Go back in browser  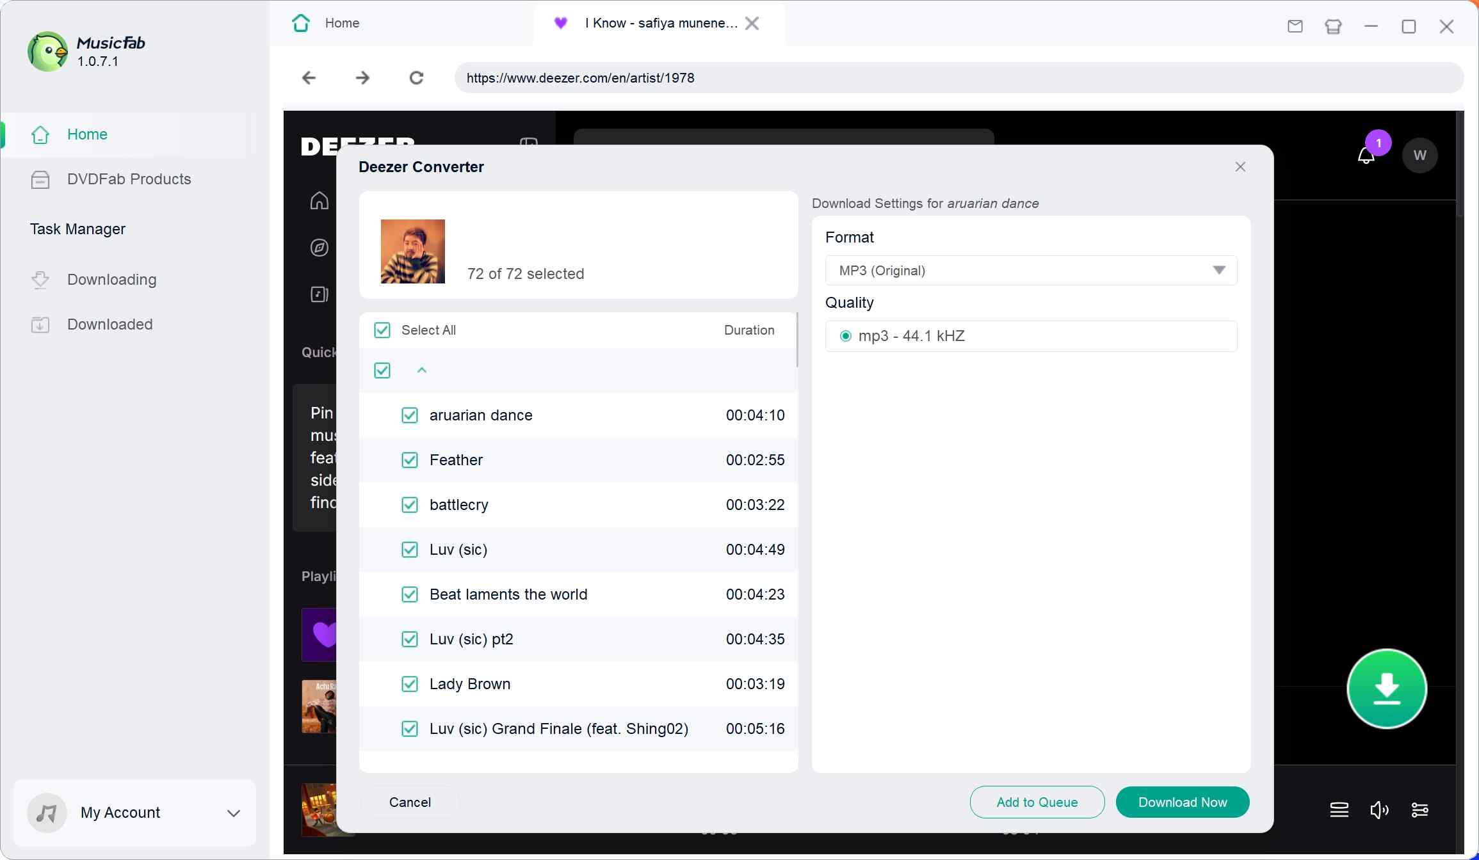pos(309,78)
